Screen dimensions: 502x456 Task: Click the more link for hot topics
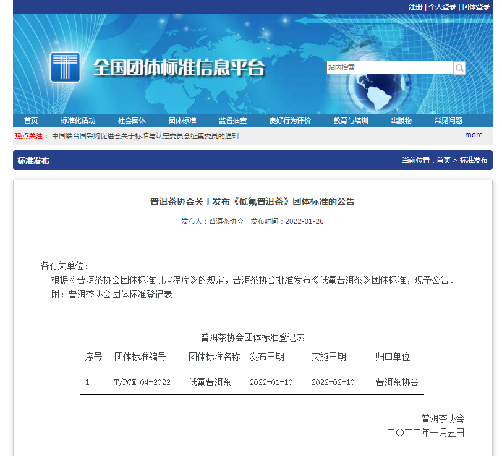474,135
